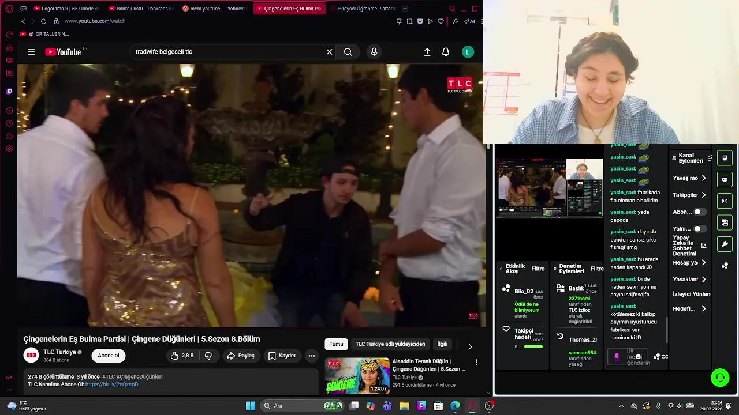Open options menu for Alaaddin Temalı Düğün video

(x=476, y=363)
